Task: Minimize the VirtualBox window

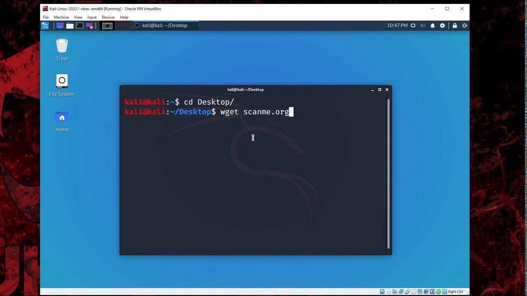Action: 432,9
